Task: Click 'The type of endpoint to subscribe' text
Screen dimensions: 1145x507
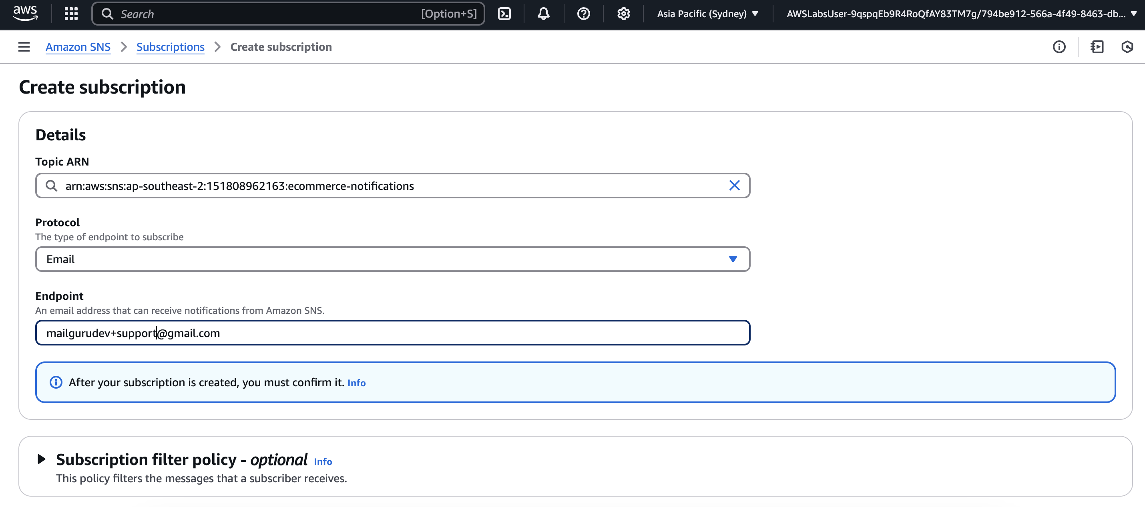Action: coord(109,237)
